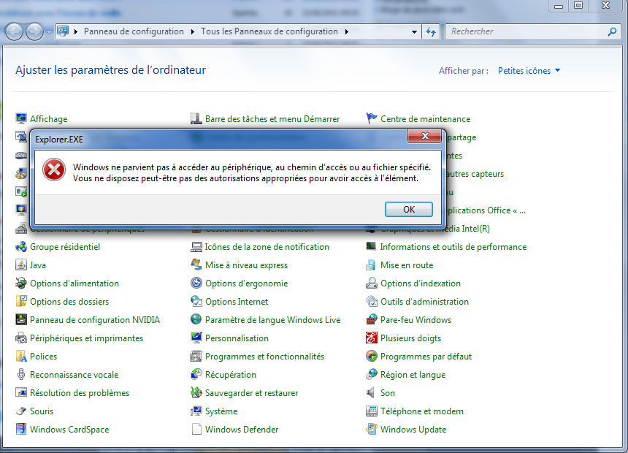Image resolution: width=628 pixels, height=453 pixels.
Task: Click the search magnifier icon
Action: [x=612, y=31]
